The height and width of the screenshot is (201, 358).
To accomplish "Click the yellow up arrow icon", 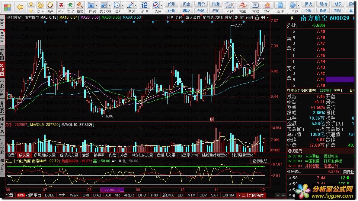I will click(x=31, y=4).
